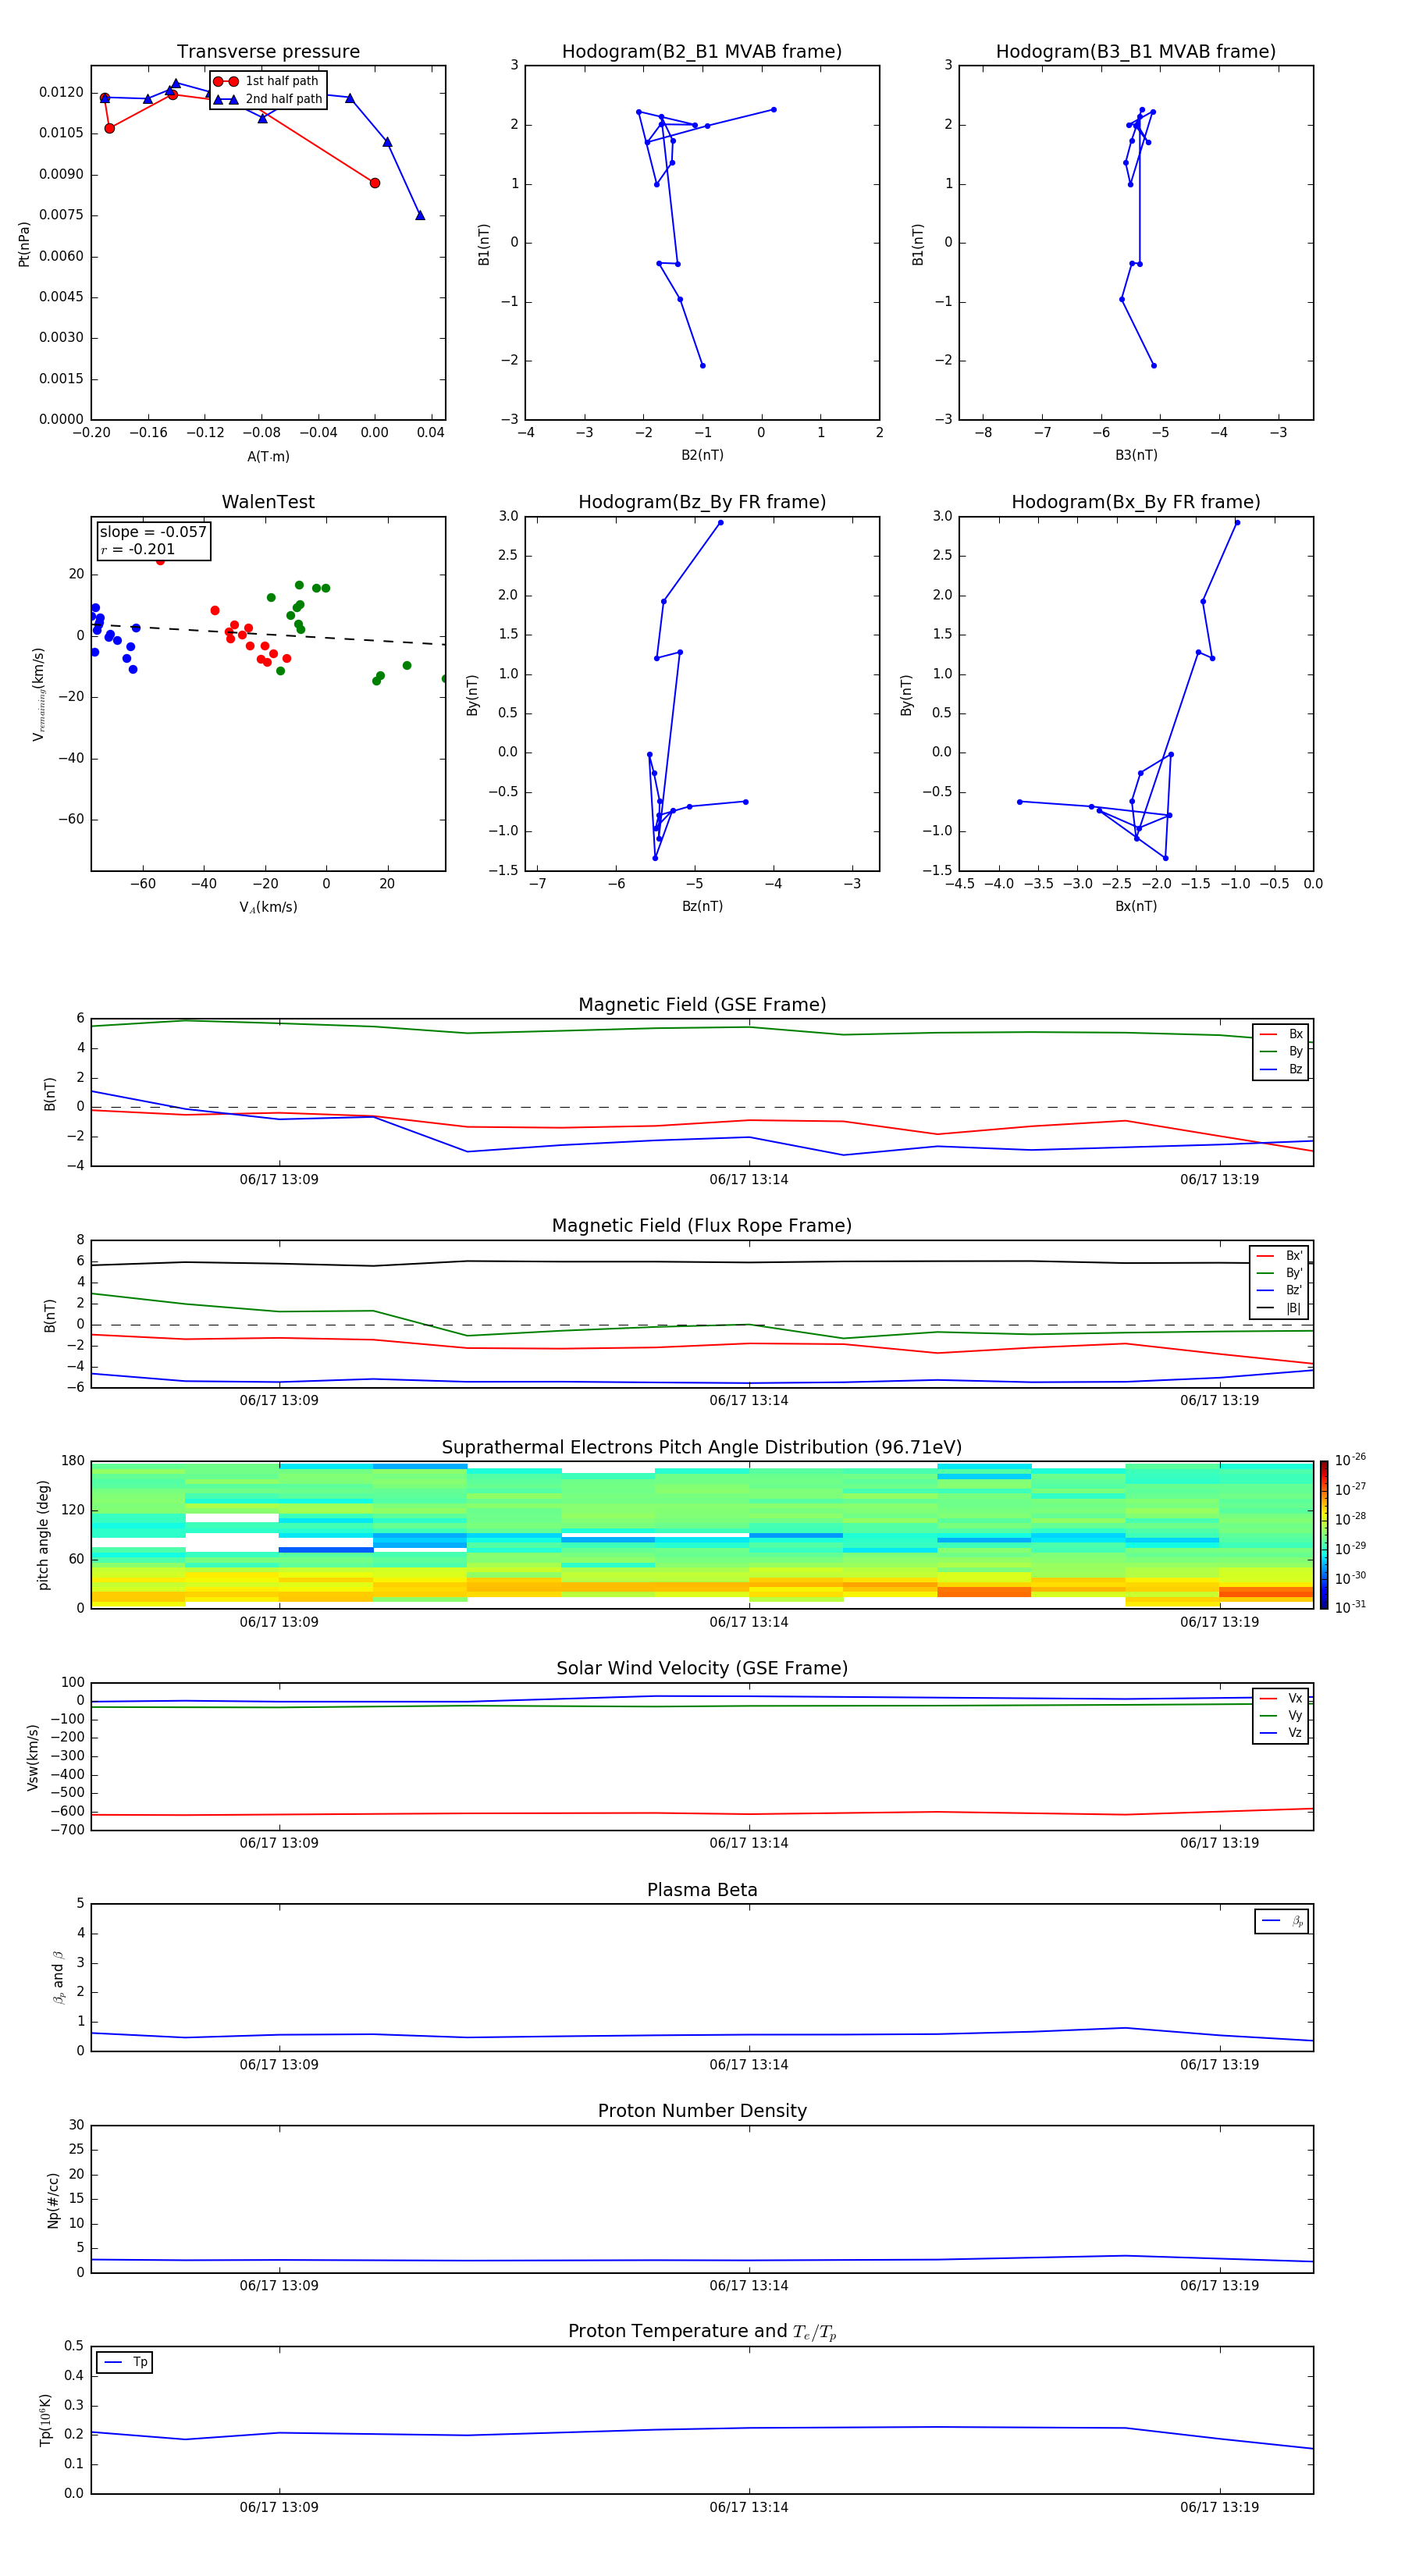Click the 'Hodogram(Bx_By FR frame)' title
Viewport: 1405px width, 2576px height.
click(1136, 502)
